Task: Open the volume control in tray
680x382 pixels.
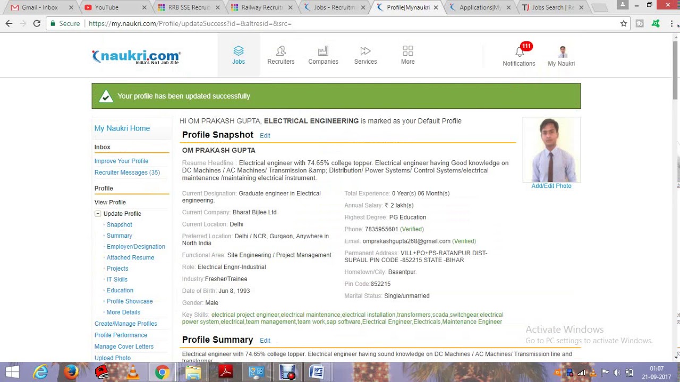Action: click(x=617, y=372)
